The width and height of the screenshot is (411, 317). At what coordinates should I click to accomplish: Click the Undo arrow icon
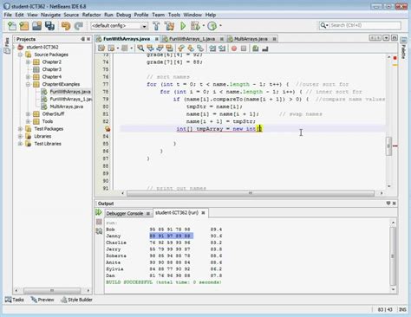[x=66, y=26]
